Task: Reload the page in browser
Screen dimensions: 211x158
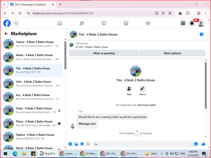Action: (x=20, y=13)
